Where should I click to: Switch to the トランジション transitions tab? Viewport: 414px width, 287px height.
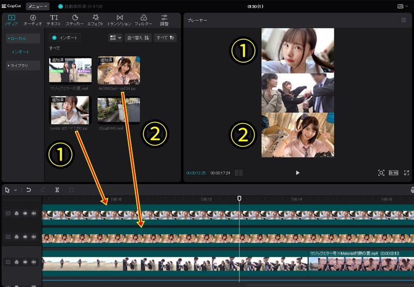click(119, 20)
